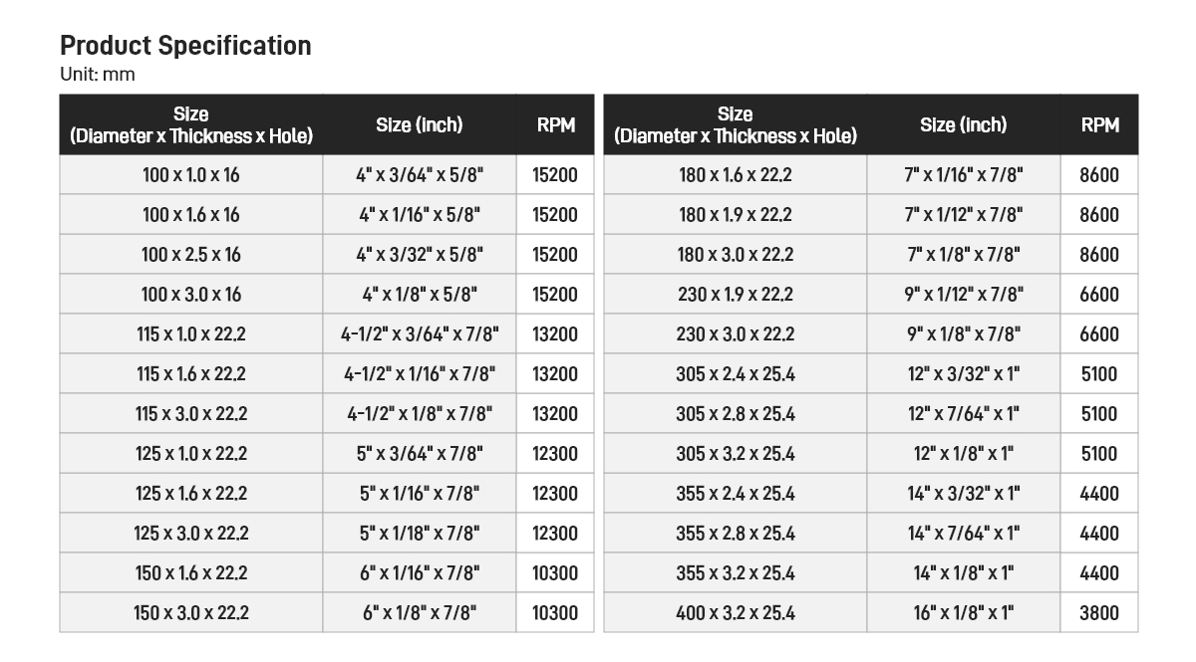
Task: Click the left table's "Size (Diameter x Thickness x Hole)" header
Action: point(191,125)
